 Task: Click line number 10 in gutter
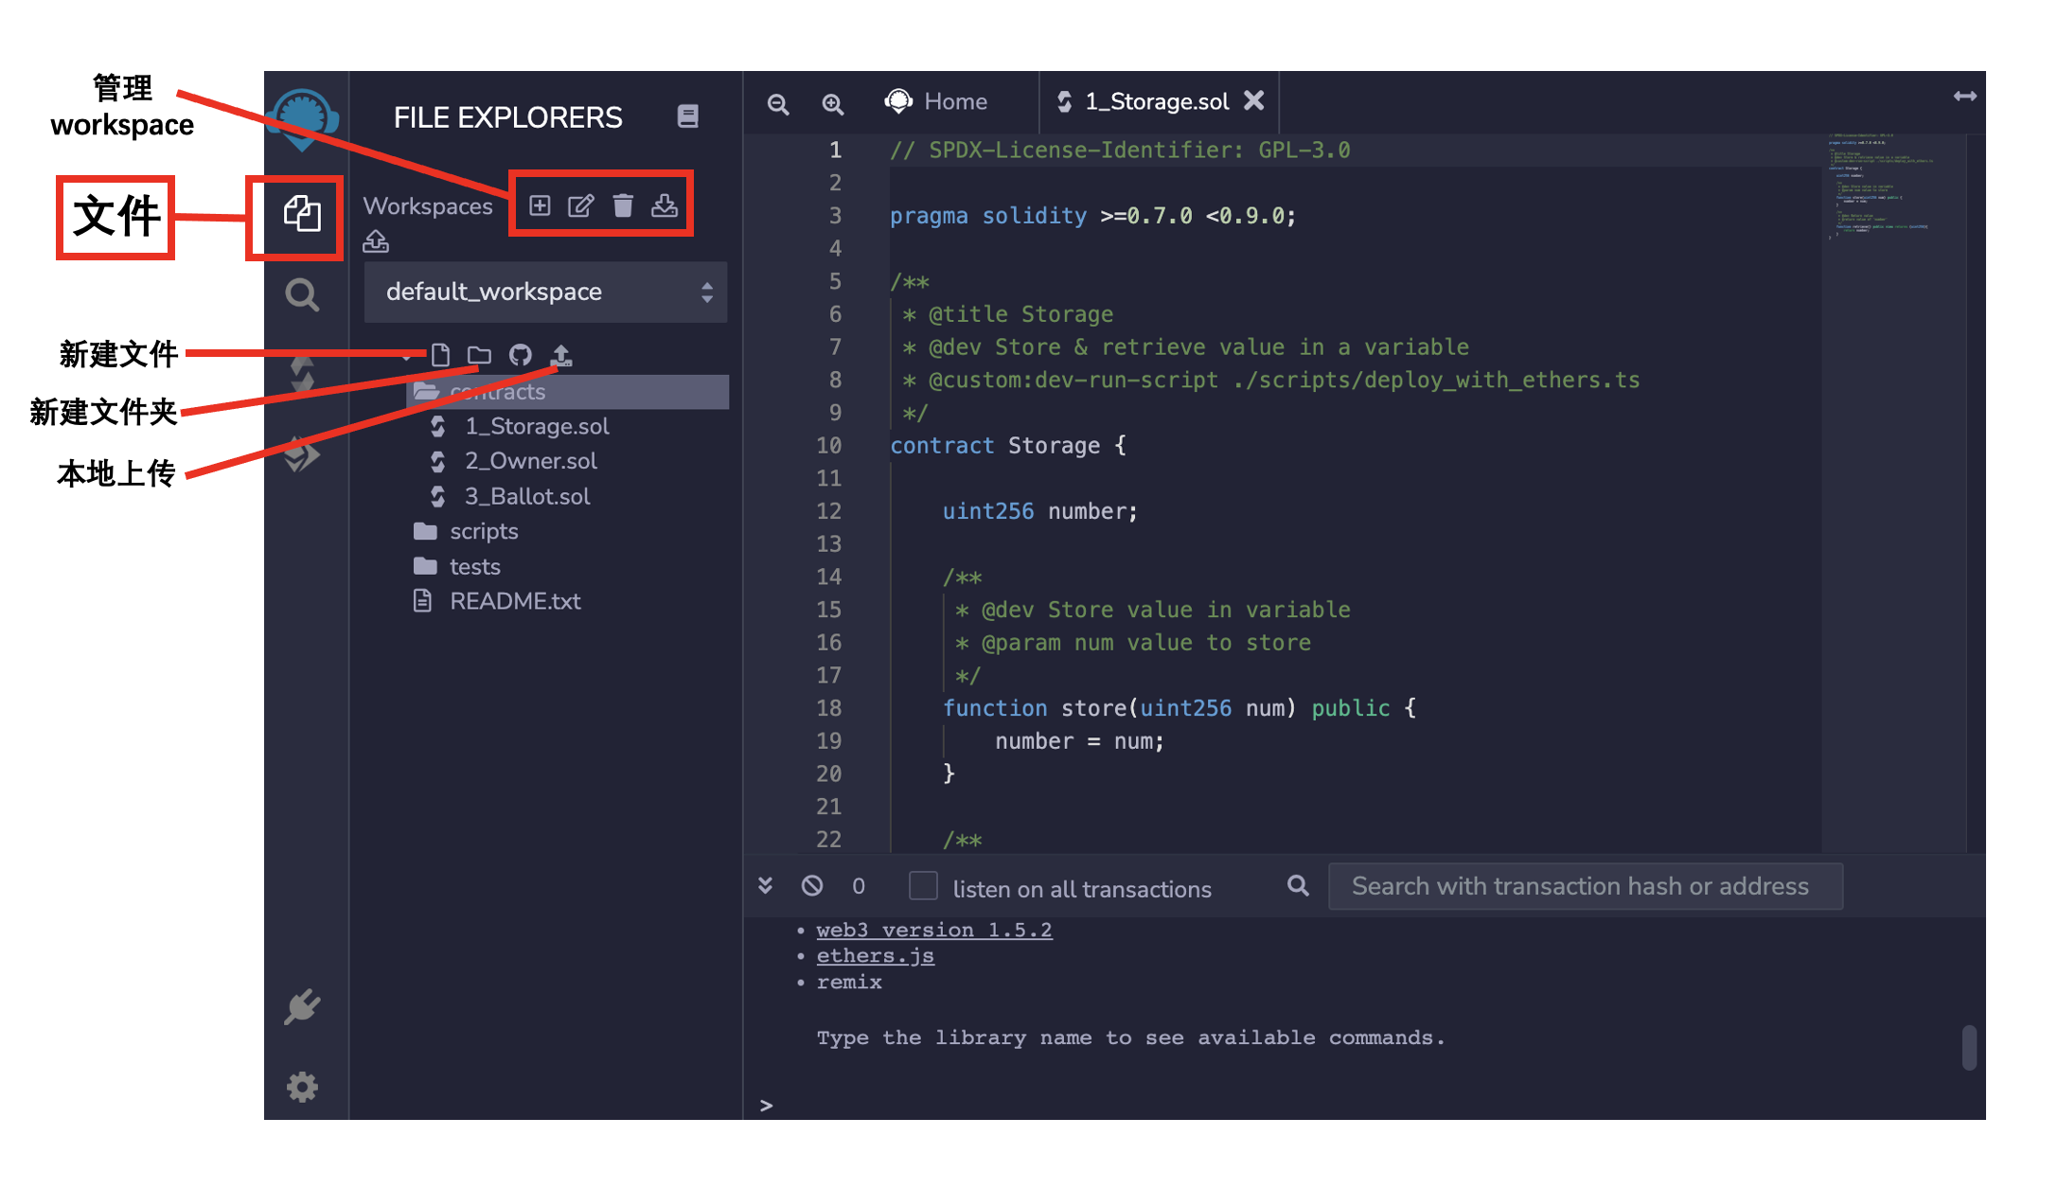pyautogui.click(x=829, y=445)
